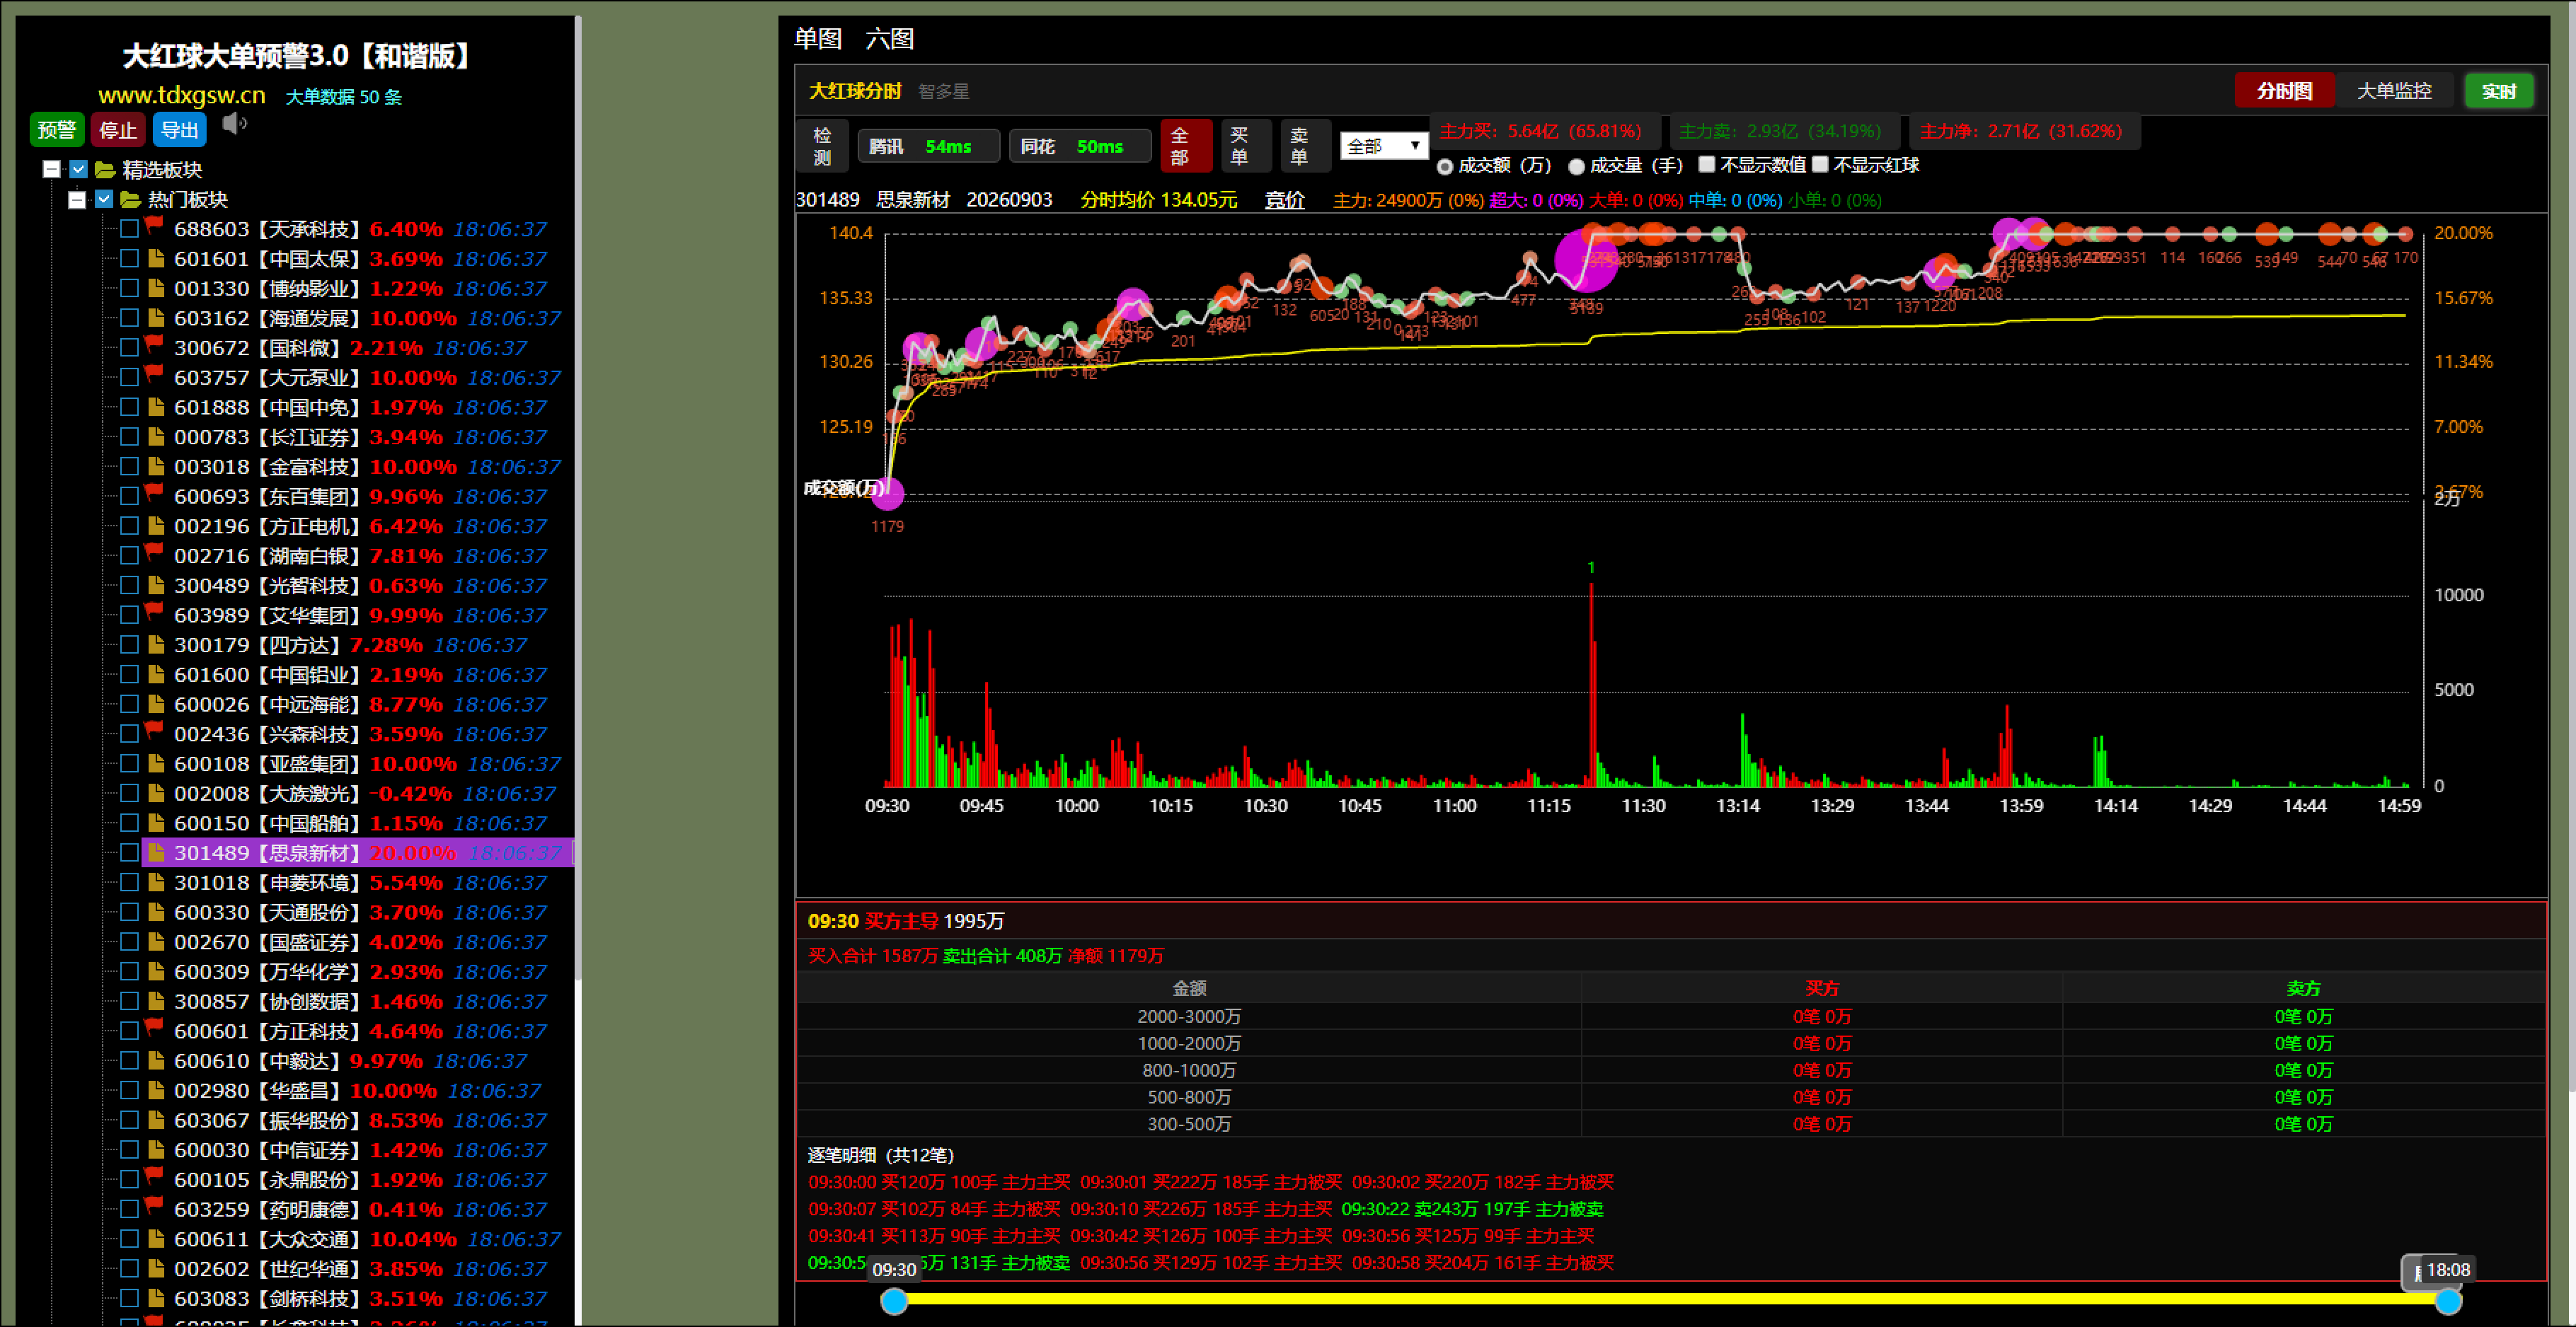This screenshot has height=1327, width=2576.
Task: Click the 竞价 link
Action: 1285,200
